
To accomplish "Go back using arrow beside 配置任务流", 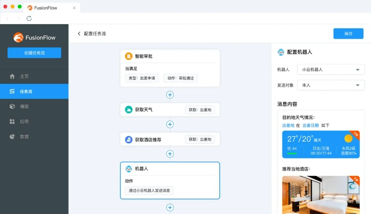I will tap(79, 34).
